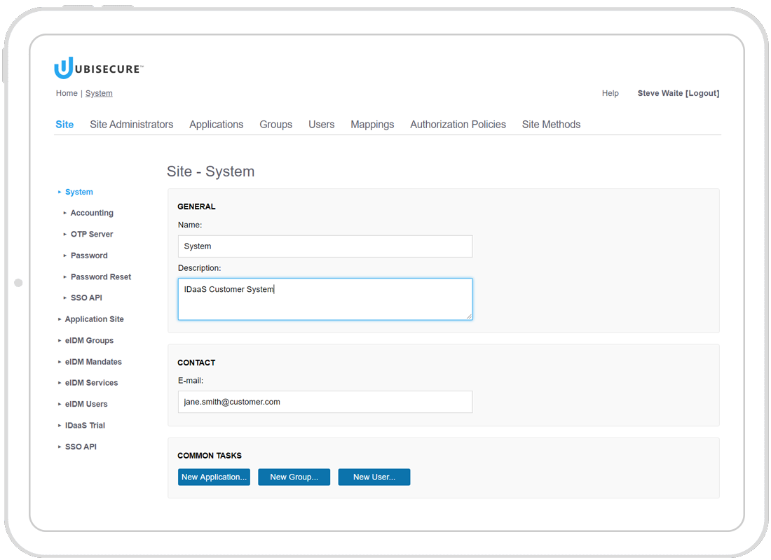771x560 pixels.
Task: Click the COMMON TASKS heading
Action: tap(210, 456)
